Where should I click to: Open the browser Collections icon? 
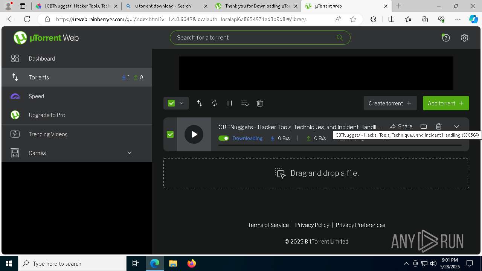(x=425, y=19)
